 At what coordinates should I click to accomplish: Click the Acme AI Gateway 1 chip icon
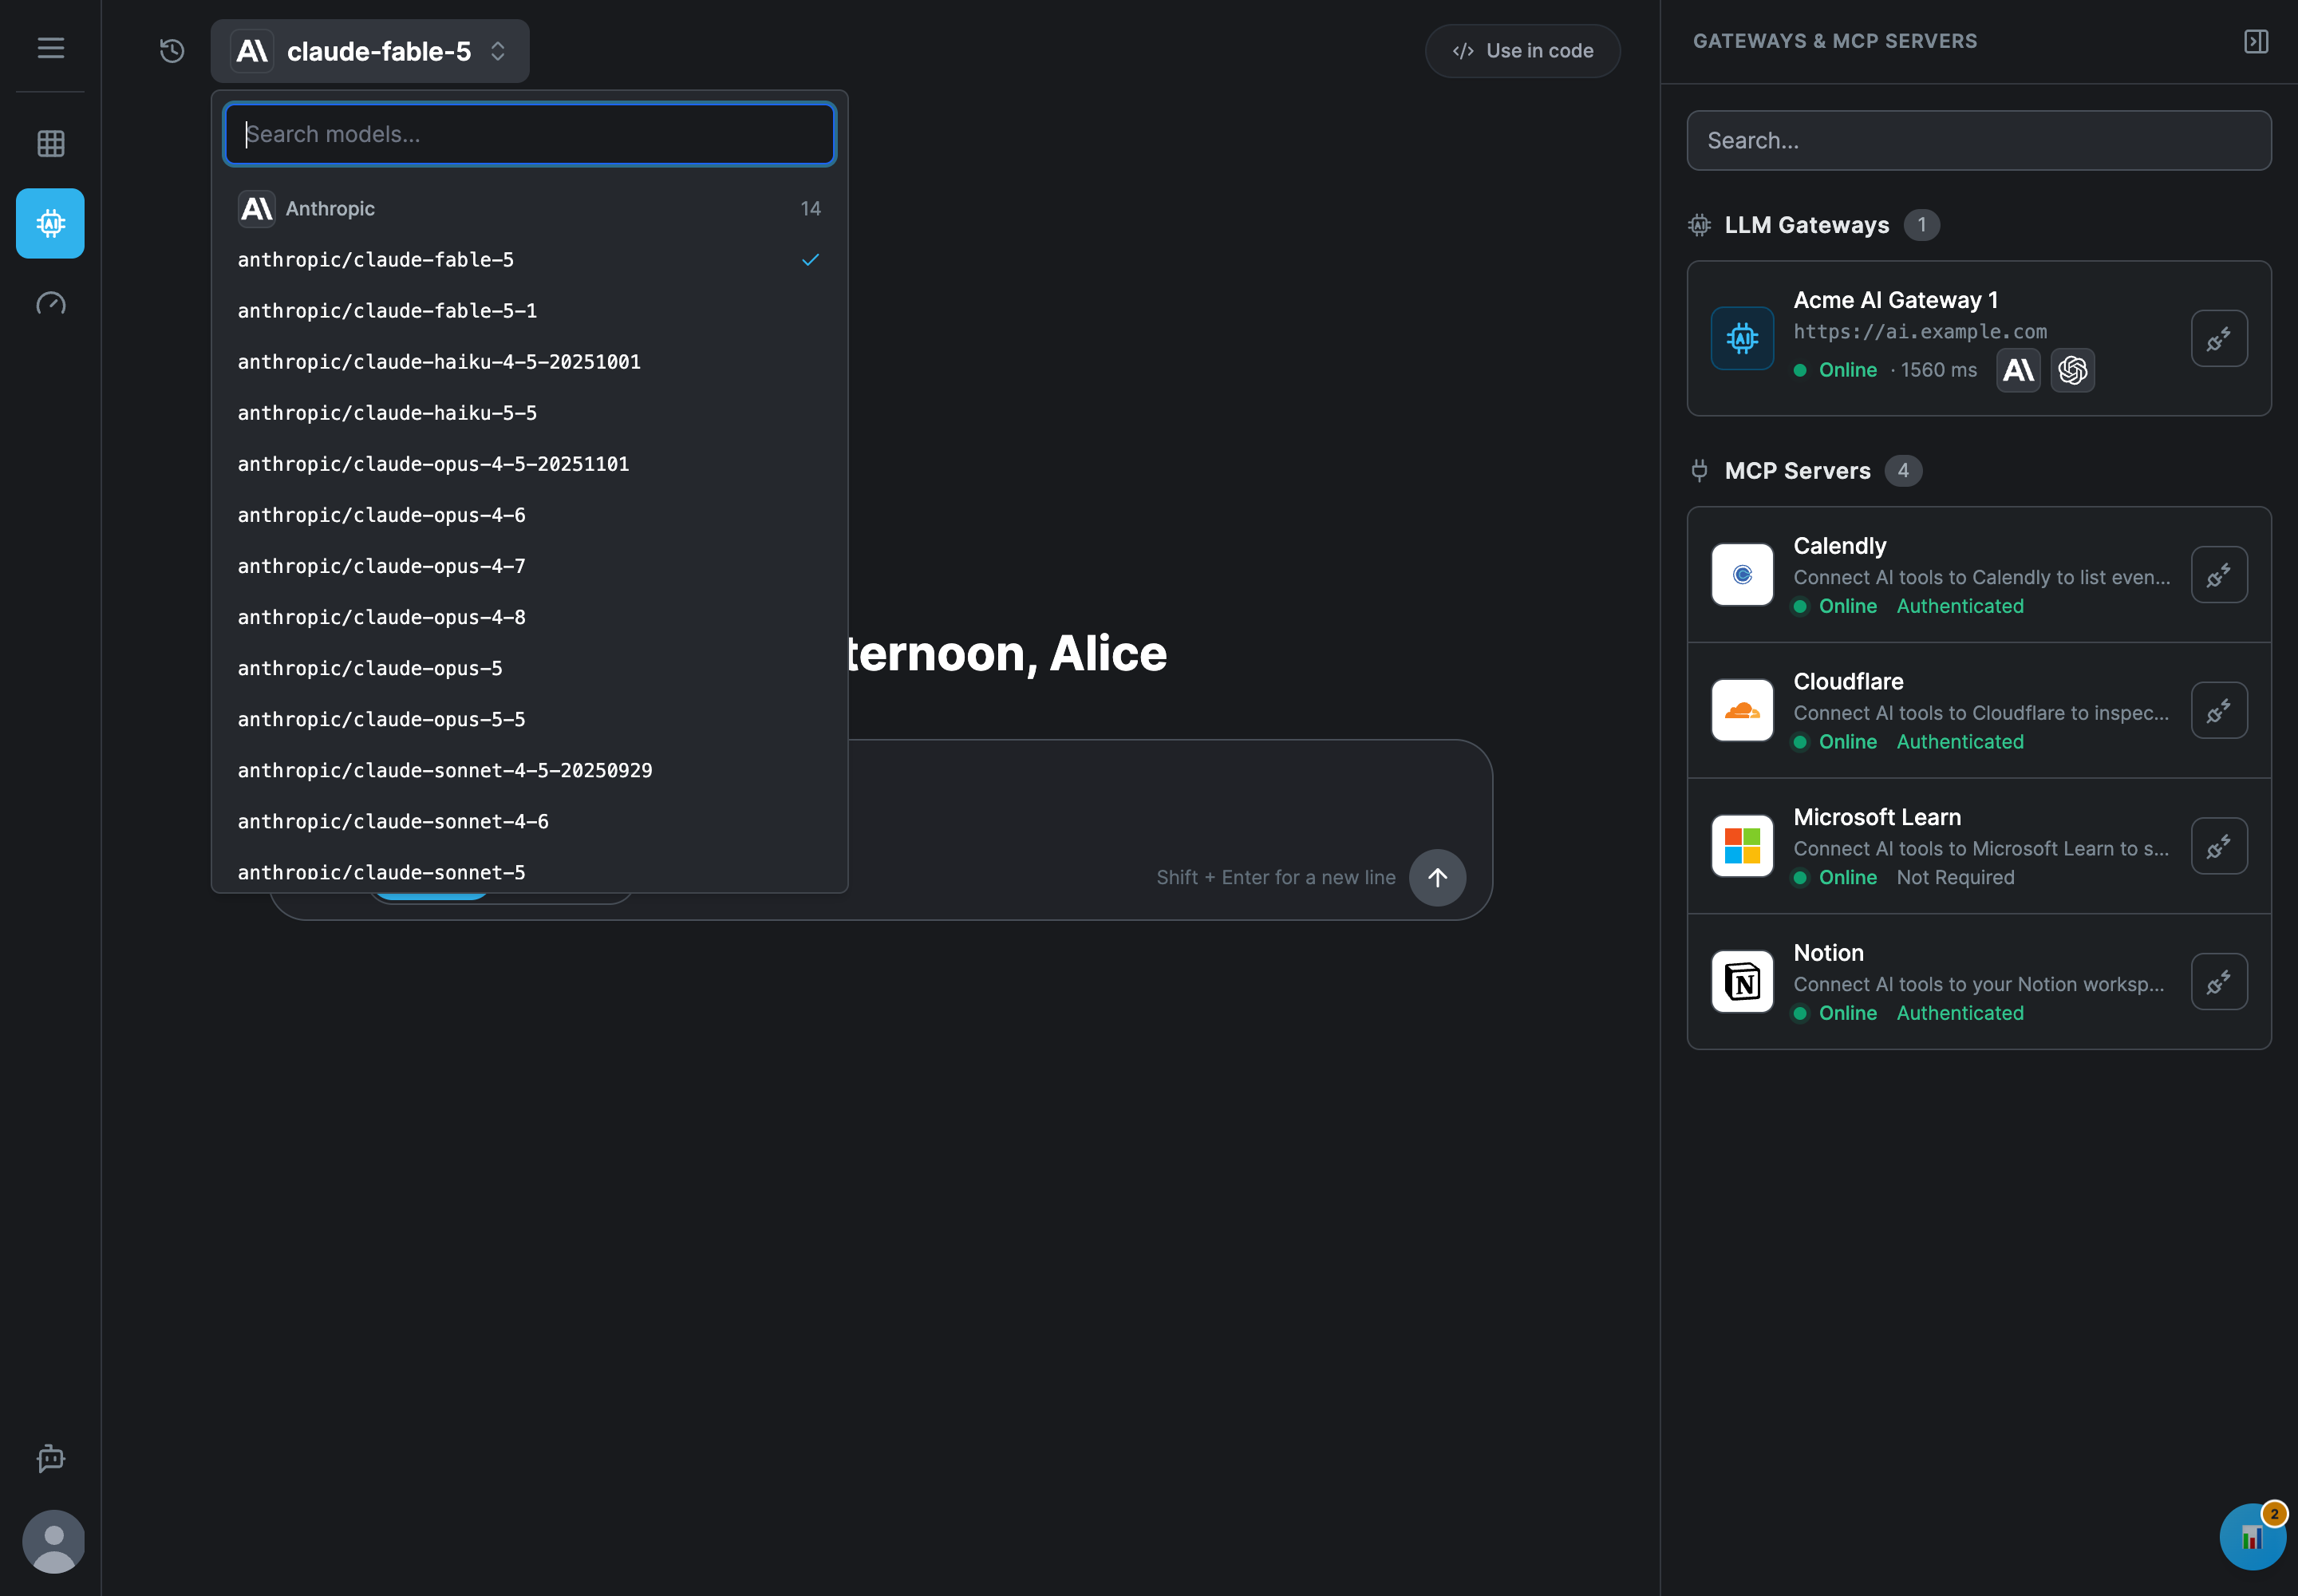(1742, 339)
